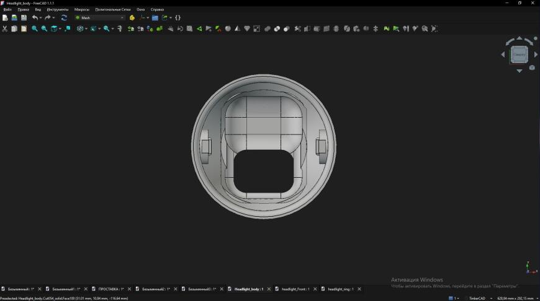This screenshot has width=540, height=301.
Task: Select the Cut scissors icon
Action: 5,29
